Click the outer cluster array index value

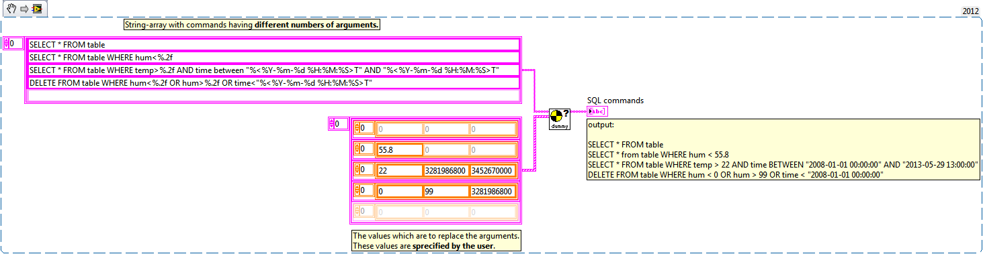(341, 123)
